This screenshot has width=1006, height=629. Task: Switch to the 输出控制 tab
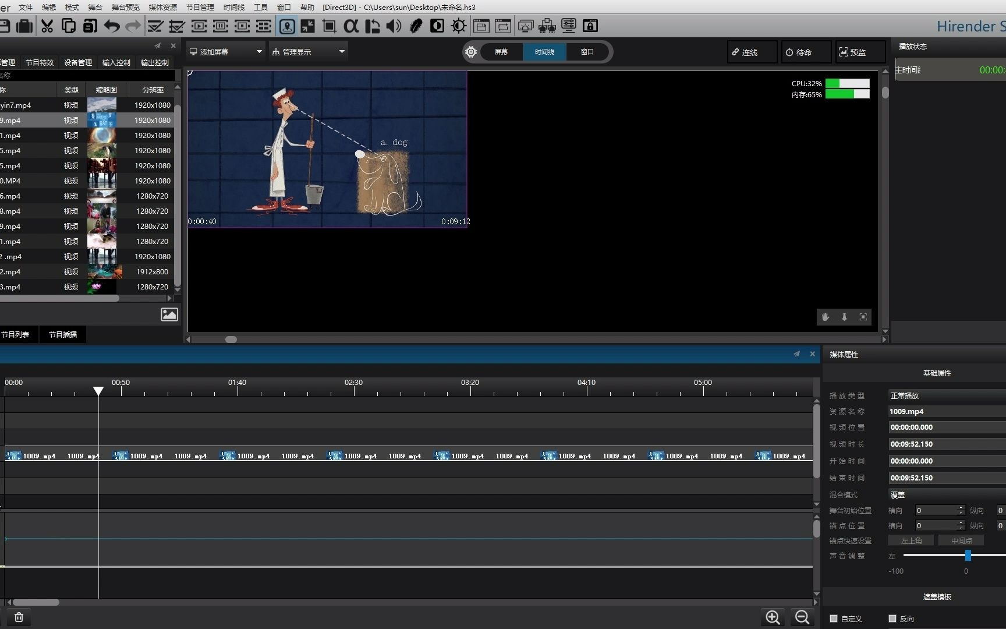click(155, 62)
